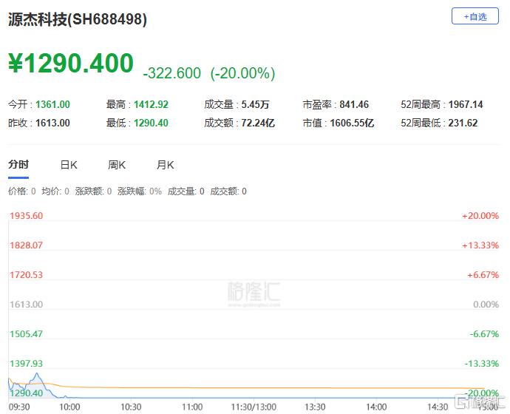Image resolution: width=510 pixels, height=414 pixels.
Task: Select the stock title 源杰科技(SH688498)
Action: [78, 19]
